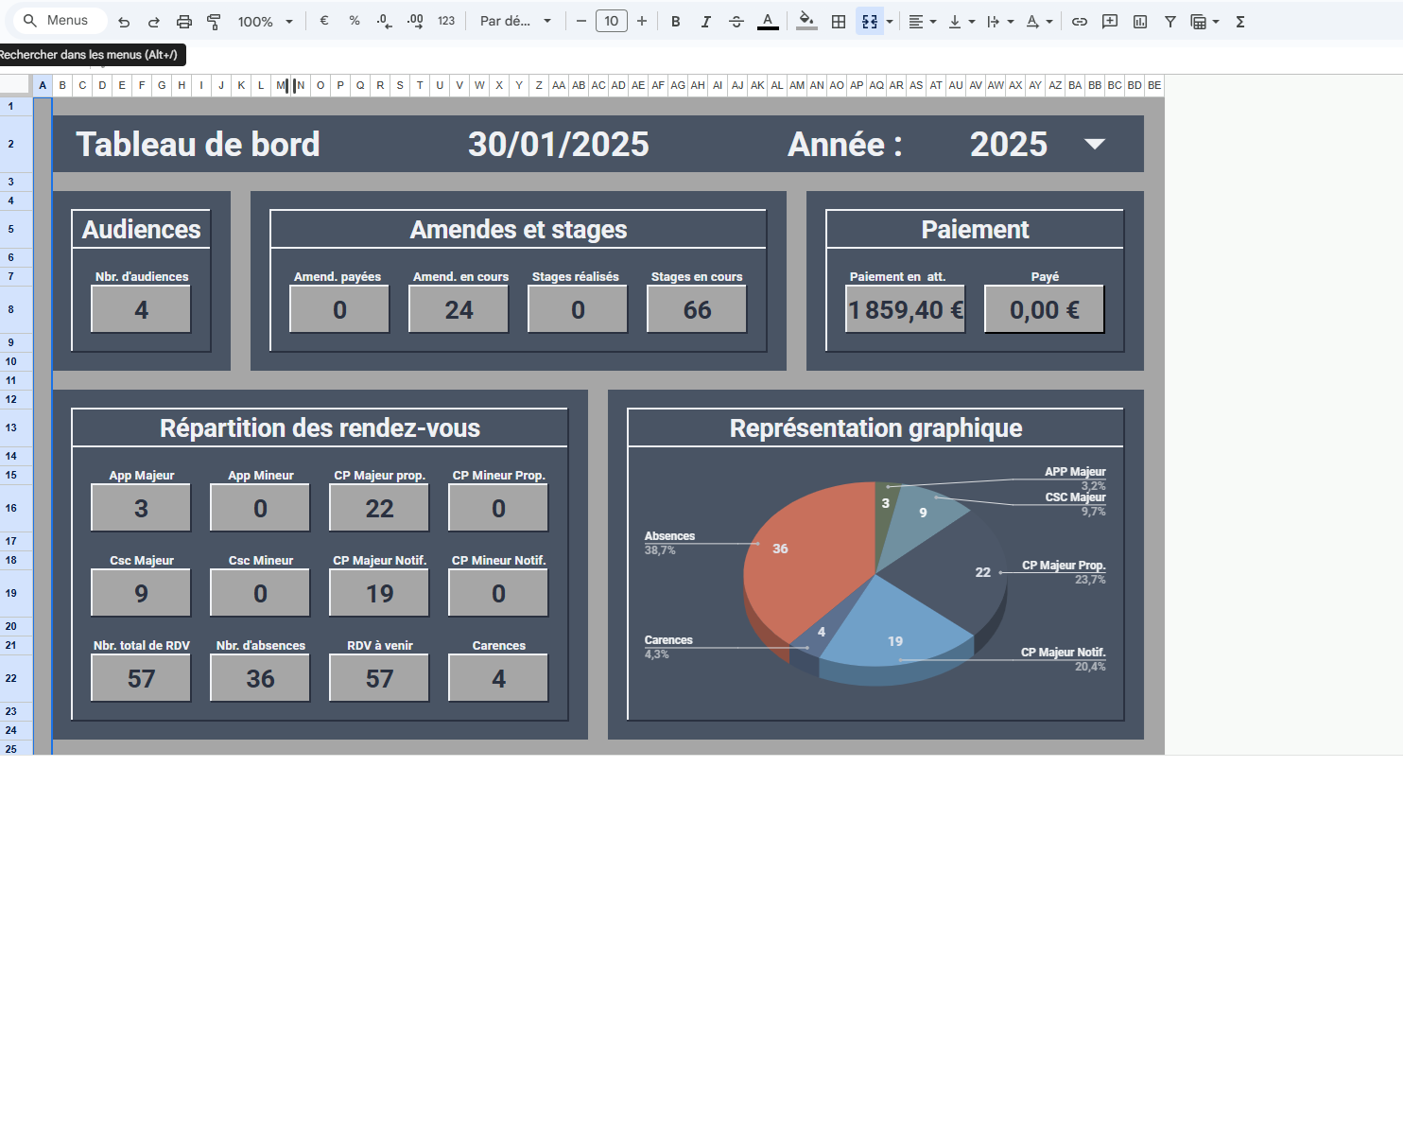This screenshot has height=1133, width=1403.
Task: Activate the paint format tool
Action: [x=214, y=21]
